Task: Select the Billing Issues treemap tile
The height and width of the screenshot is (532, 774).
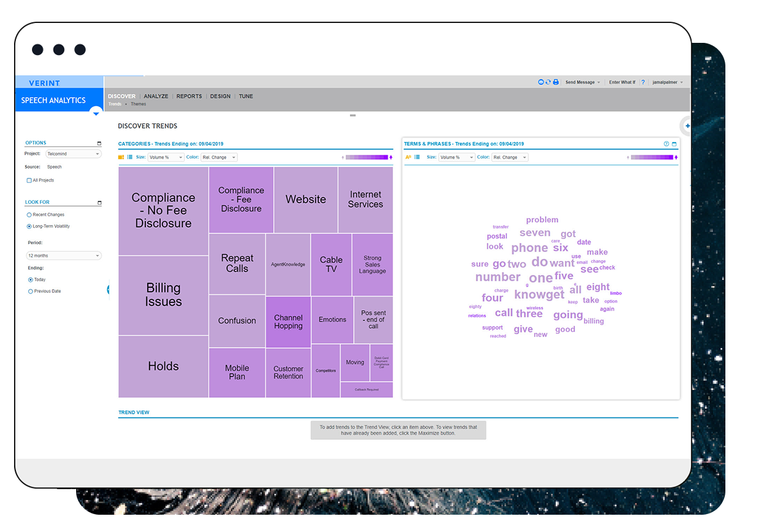Action: 163,295
